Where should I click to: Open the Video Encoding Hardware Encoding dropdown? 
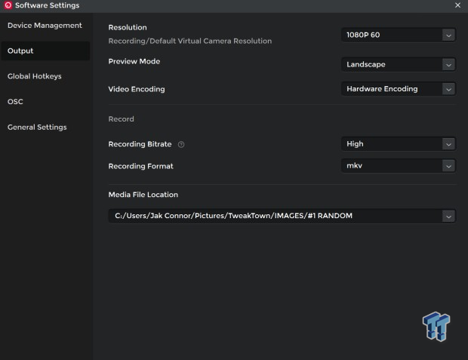pyautogui.click(x=398, y=89)
